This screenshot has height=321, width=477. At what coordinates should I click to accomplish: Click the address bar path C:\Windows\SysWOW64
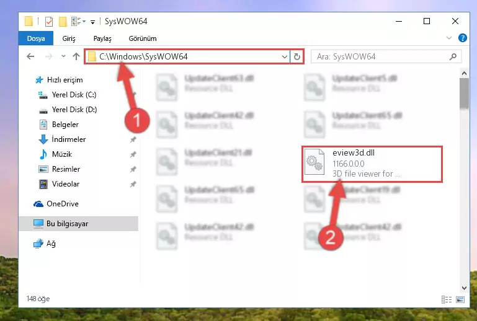[x=143, y=57]
